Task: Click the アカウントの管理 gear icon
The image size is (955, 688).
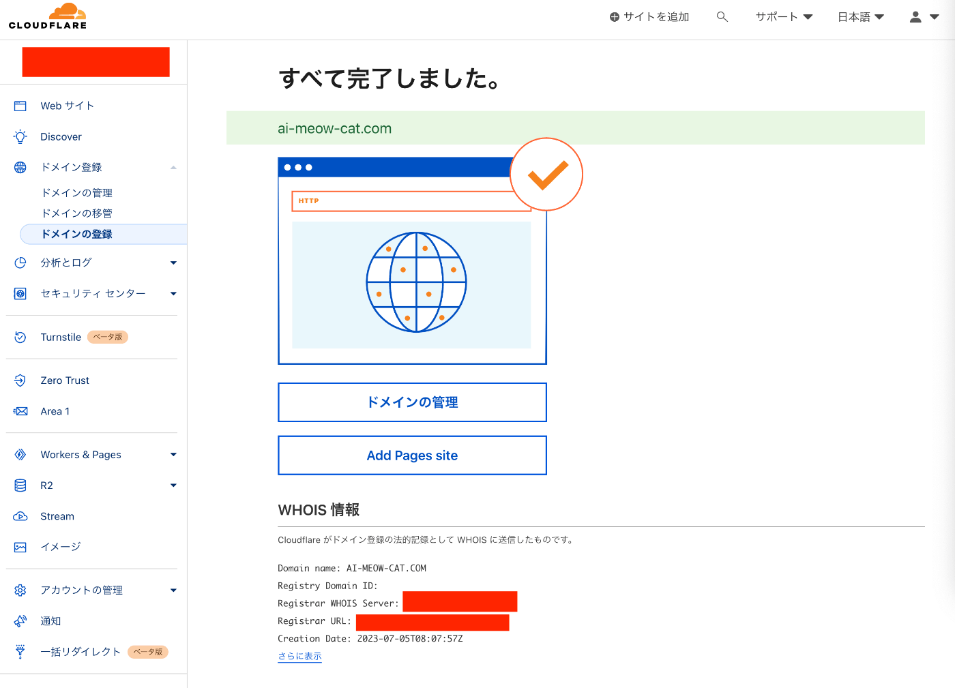Action: pos(20,590)
